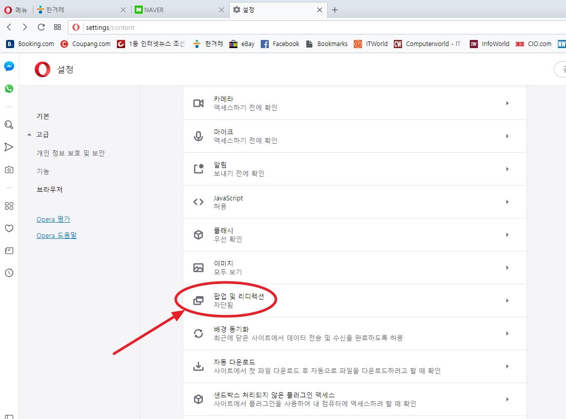The image size is (566, 419).
Task: Open the sidebar snapshot camera icon
Action: point(9,170)
